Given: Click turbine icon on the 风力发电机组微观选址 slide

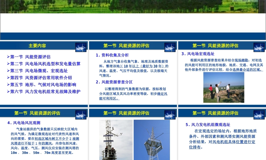Looking at the screenshot, I should [259, 115].
